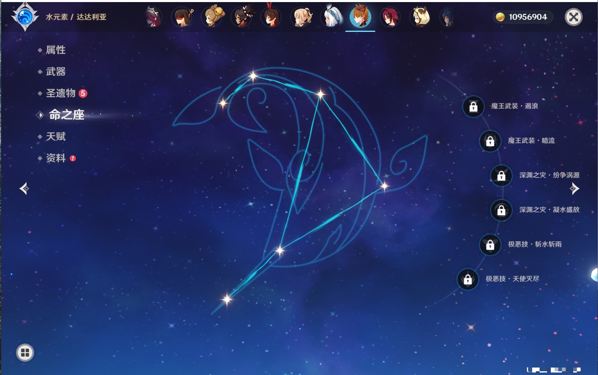Image resolution: width=598 pixels, height=375 pixels.
Task: Open locked constellation 深渊之灾·凝水盛放
Action: pos(501,210)
